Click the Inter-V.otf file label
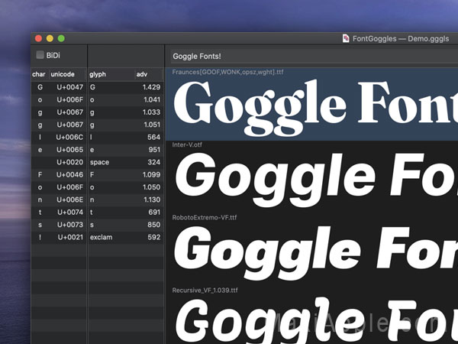The width and height of the screenshot is (458, 344). tap(187, 144)
